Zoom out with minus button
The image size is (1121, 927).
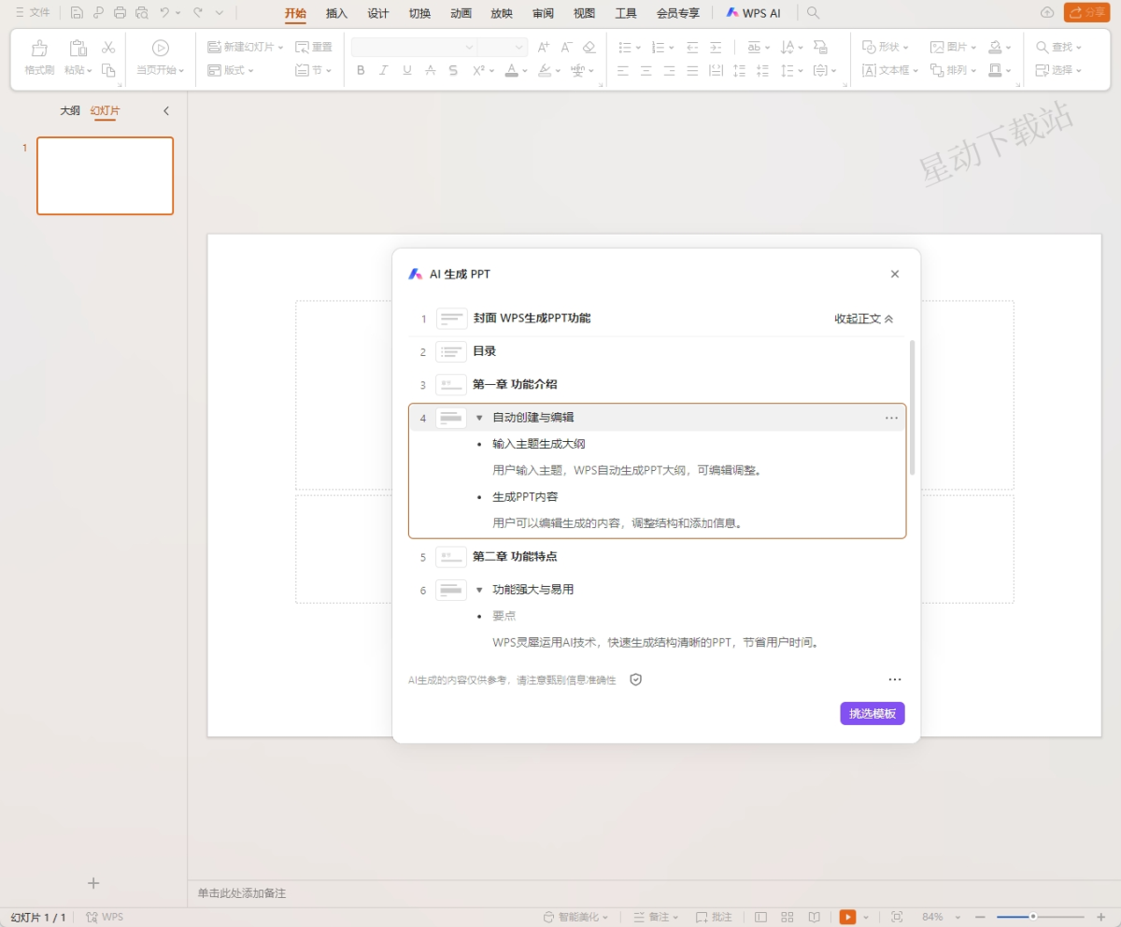[x=980, y=917]
